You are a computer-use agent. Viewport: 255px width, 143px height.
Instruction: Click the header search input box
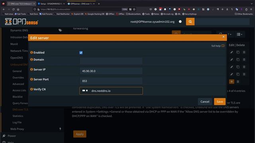coord(222,21)
